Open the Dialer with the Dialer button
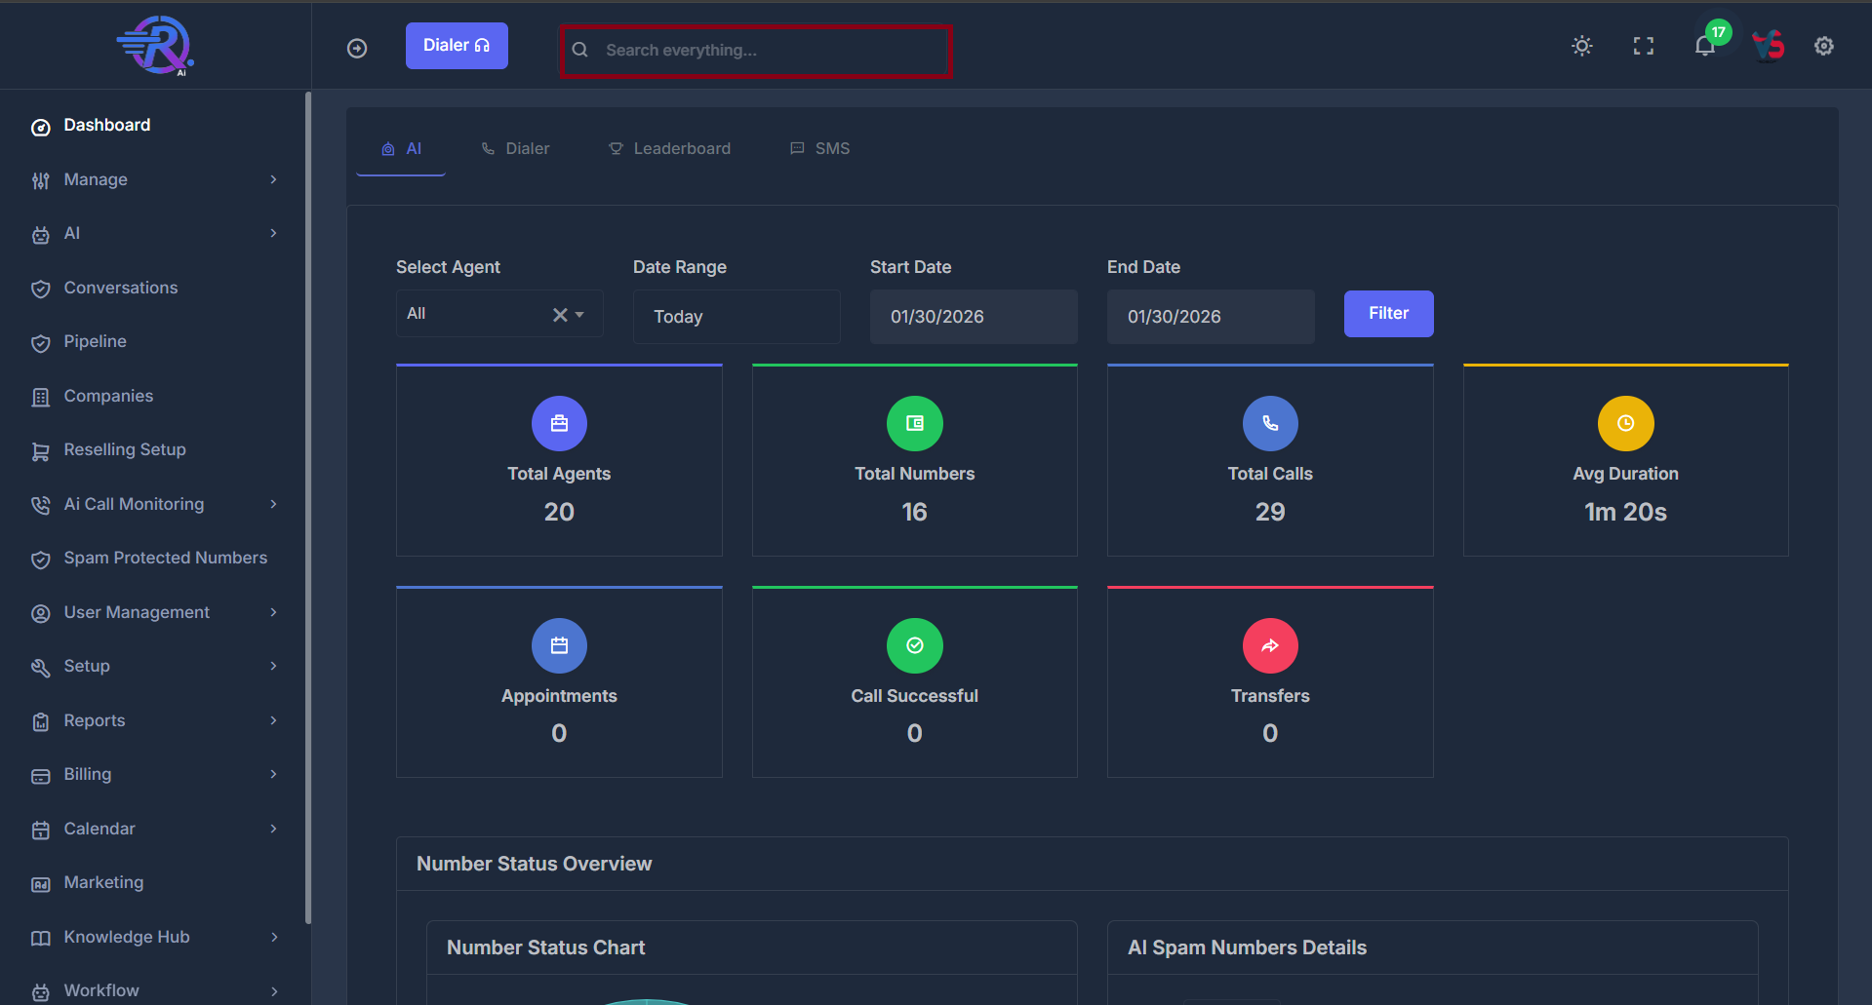Screen dimensions: 1872x1005 pyautogui.click(x=456, y=45)
